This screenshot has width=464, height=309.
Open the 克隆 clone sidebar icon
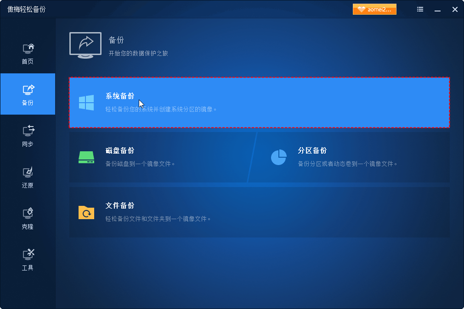(28, 213)
